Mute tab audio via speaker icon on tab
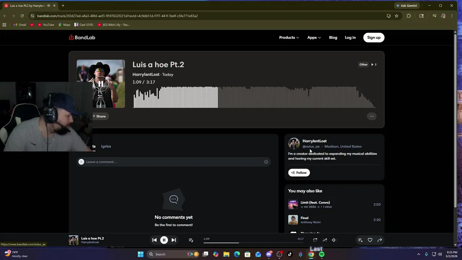Viewport: 462px width, 260px height. click(48, 5)
